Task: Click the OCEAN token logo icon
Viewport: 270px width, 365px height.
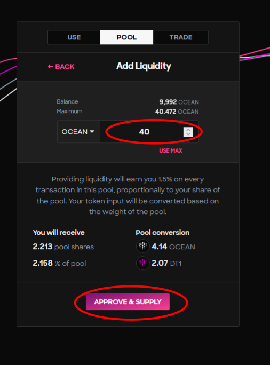Action: tap(142, 246)
